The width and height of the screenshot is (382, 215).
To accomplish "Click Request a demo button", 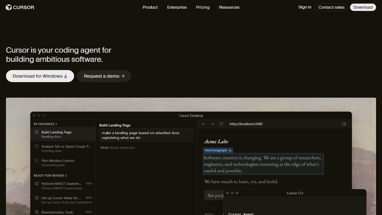I will pyautogui.click(x=104, y=76).
